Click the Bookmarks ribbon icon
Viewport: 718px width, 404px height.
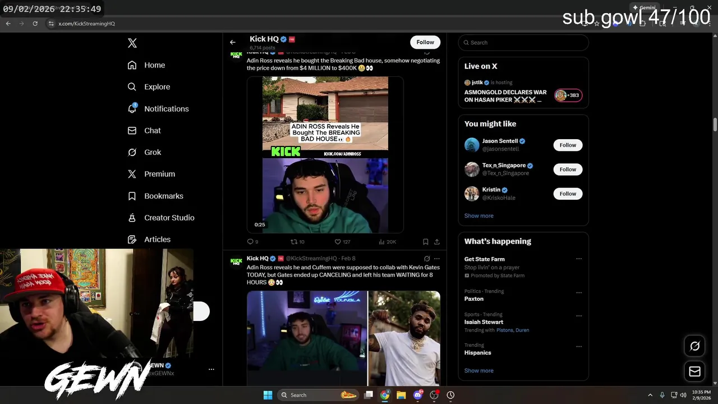[132, 196]
